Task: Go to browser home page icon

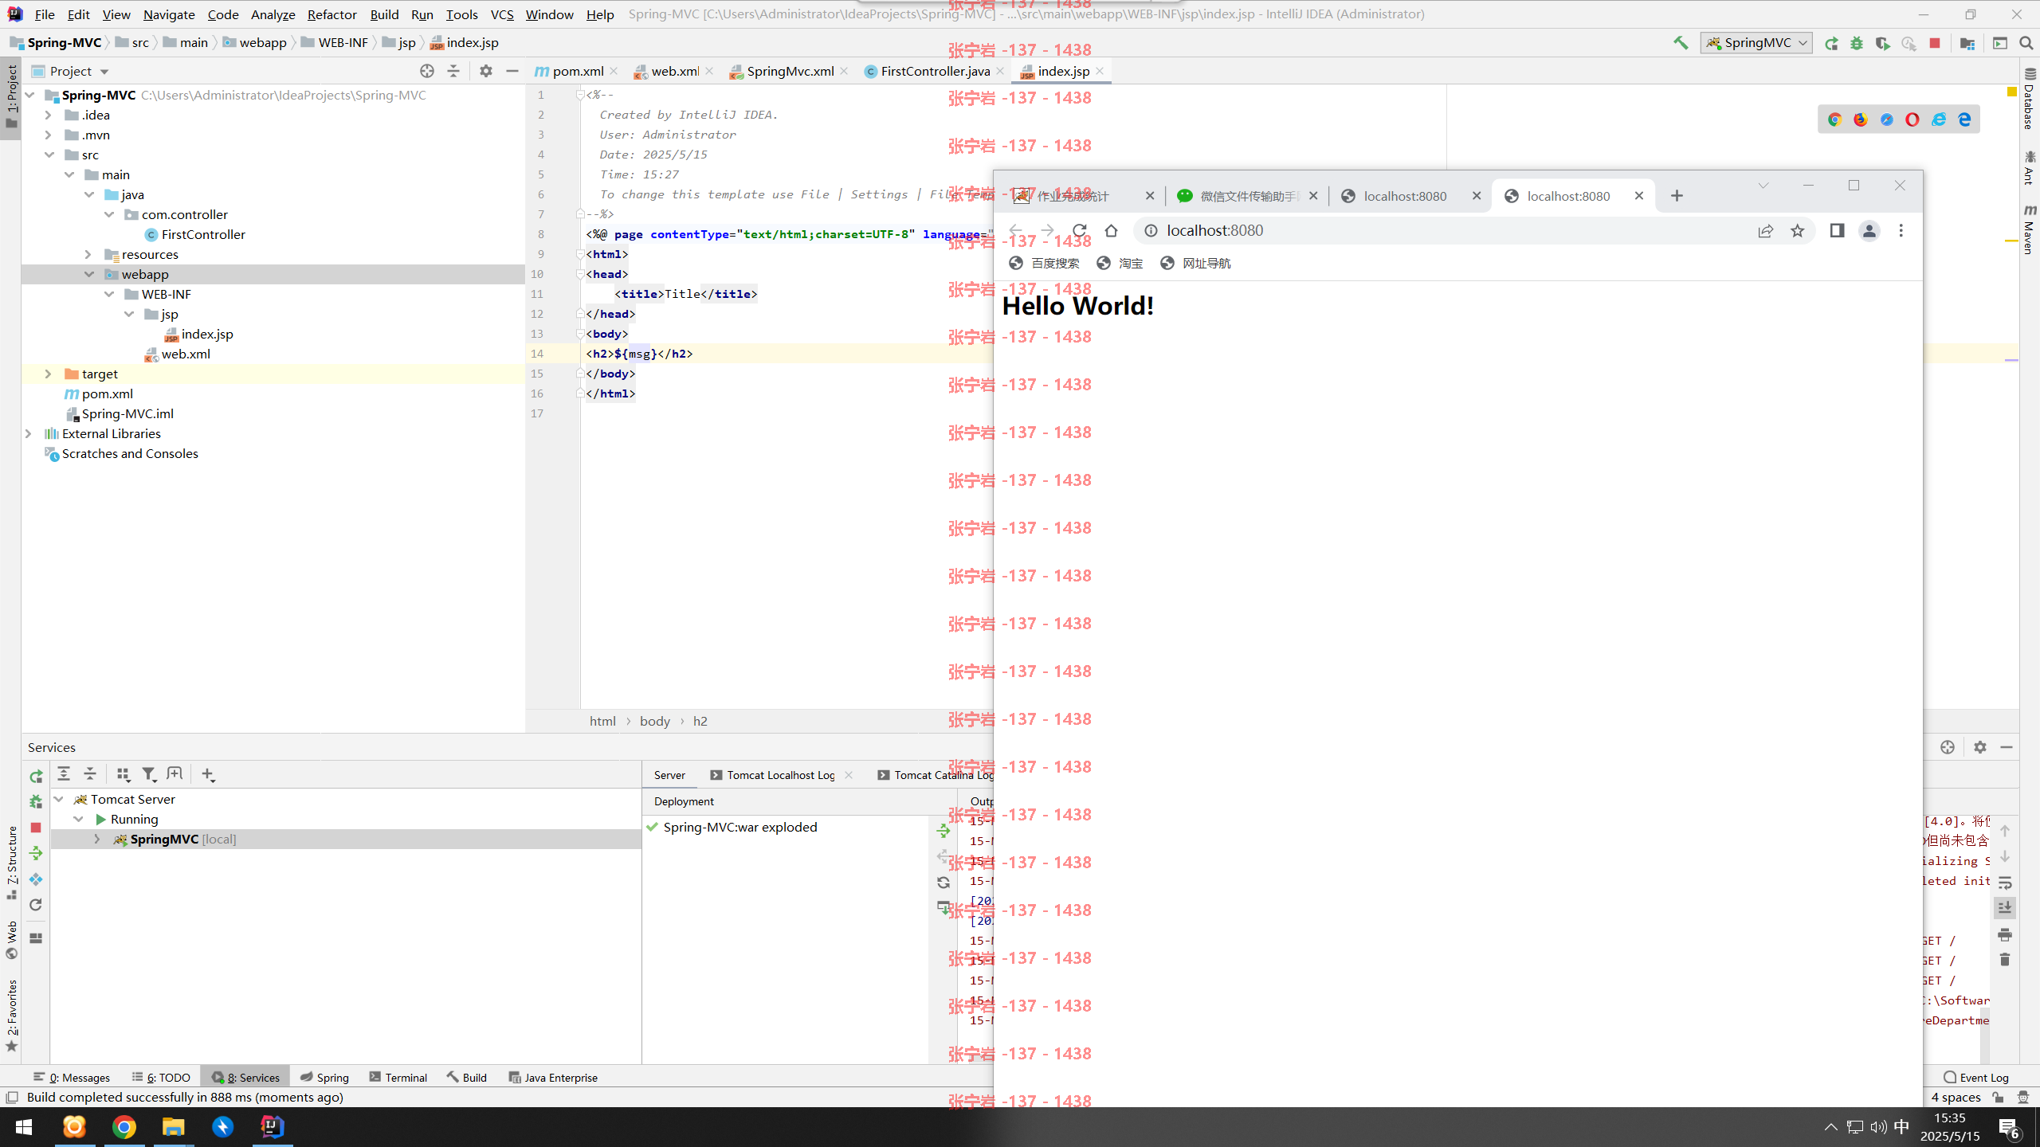Action: point(1112,231)
